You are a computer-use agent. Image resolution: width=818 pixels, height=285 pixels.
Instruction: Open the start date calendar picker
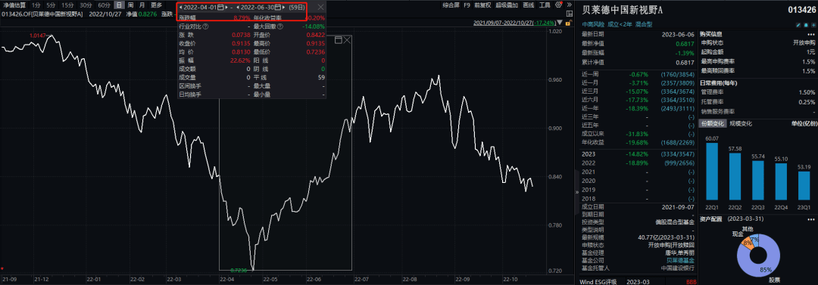[220, 8]
